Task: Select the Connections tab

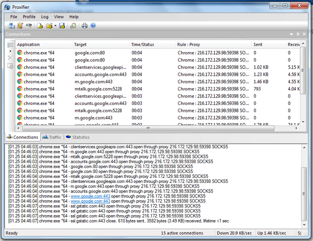Action: coord(23,137)
